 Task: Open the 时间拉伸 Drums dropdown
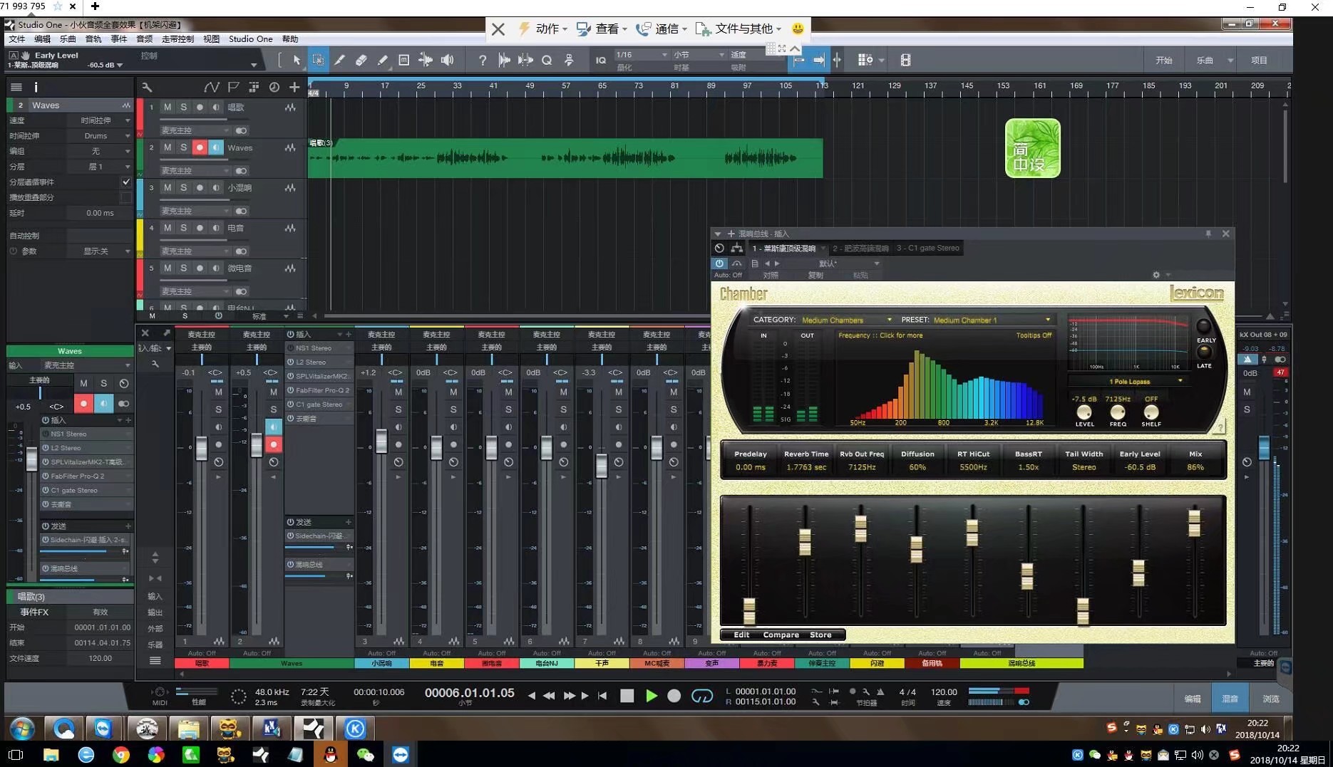(x=100, y=135)
